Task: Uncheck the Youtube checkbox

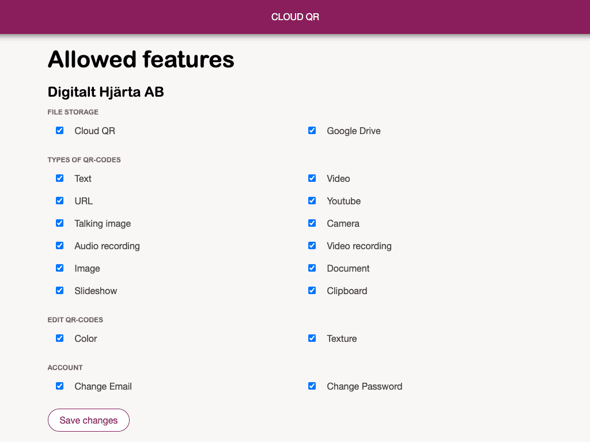Action: [x=312, y=200]
